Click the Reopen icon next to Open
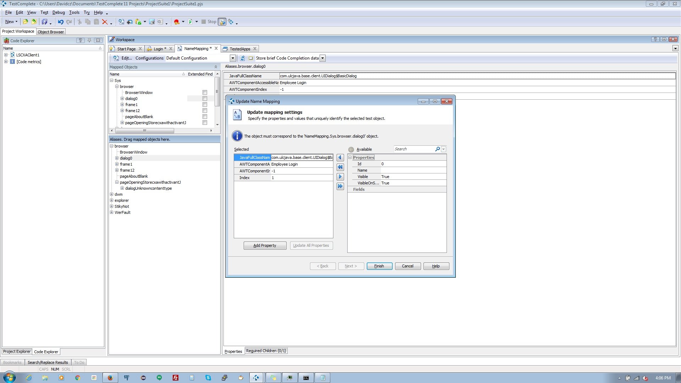Viewport: 681px width, 383px height. tap(34, 22)
